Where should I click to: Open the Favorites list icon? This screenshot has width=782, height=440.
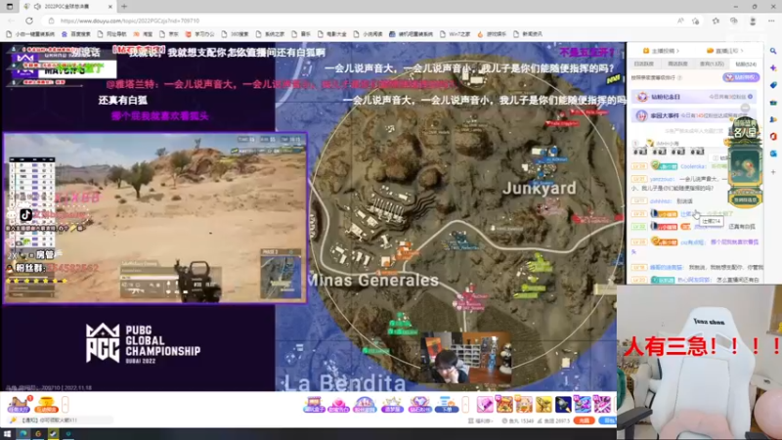(716, 21)
